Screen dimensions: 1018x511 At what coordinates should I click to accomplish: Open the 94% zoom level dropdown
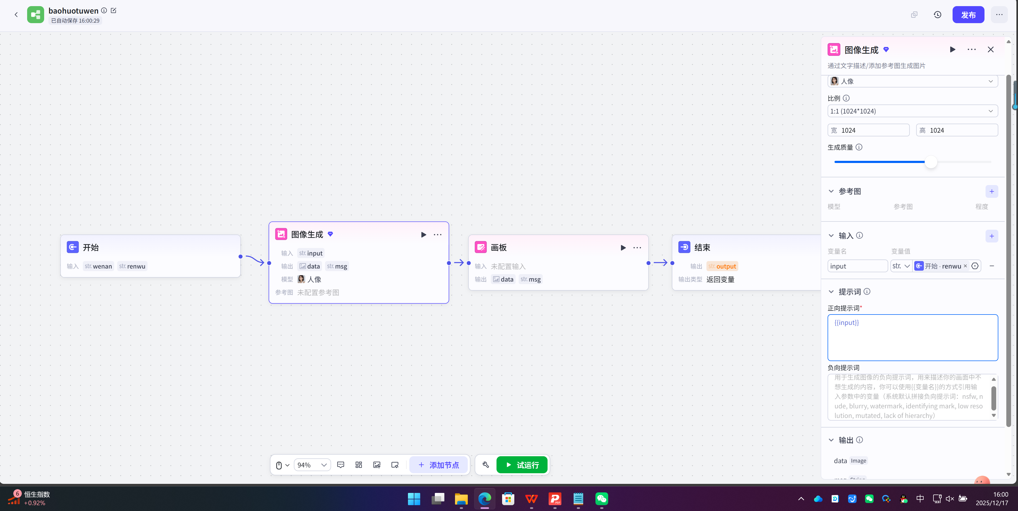point(312,465)
